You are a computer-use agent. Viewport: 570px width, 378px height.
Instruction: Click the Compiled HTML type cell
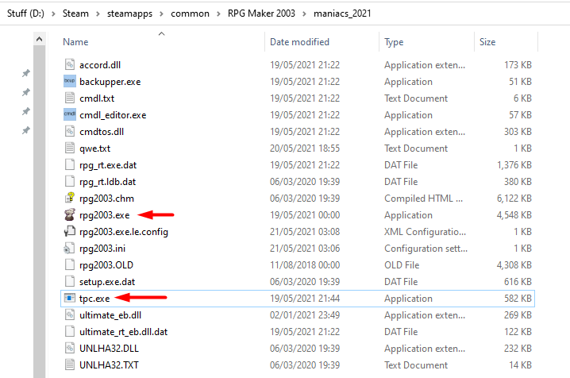click(x=423, y=198)
